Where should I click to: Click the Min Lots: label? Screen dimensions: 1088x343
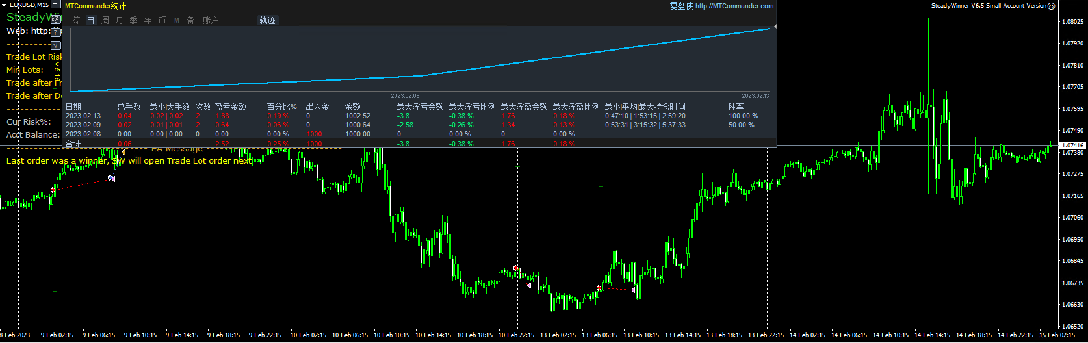click(x=25, y=70)
